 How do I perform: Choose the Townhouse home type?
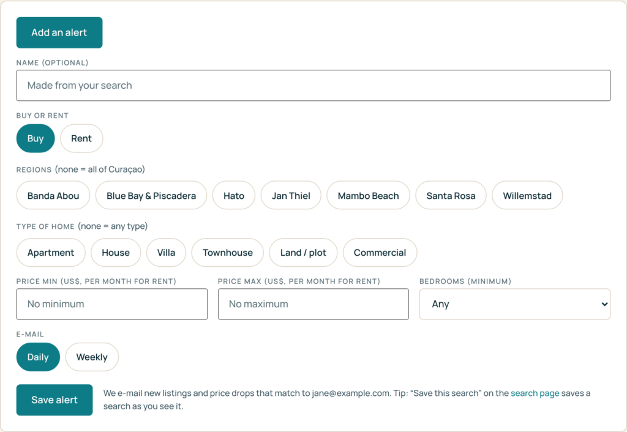[x=228, y=253]
